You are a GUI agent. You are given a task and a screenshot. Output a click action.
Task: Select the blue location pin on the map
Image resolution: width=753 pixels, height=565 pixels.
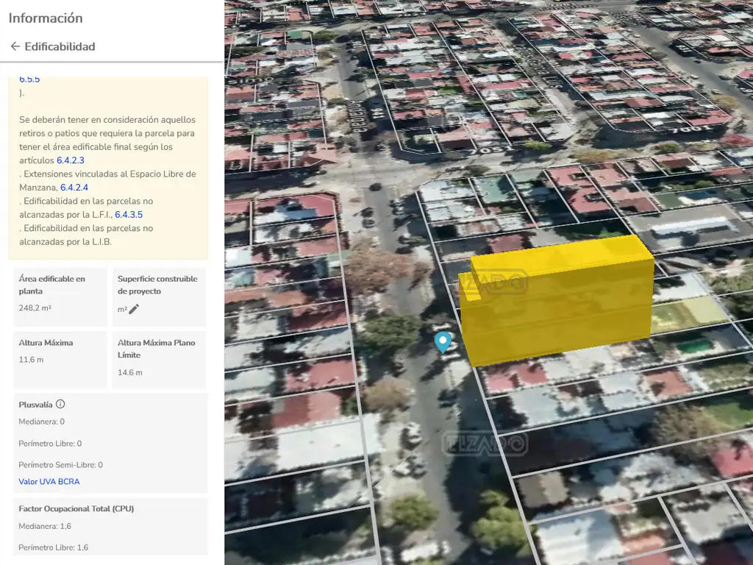(x=443, y=341)
